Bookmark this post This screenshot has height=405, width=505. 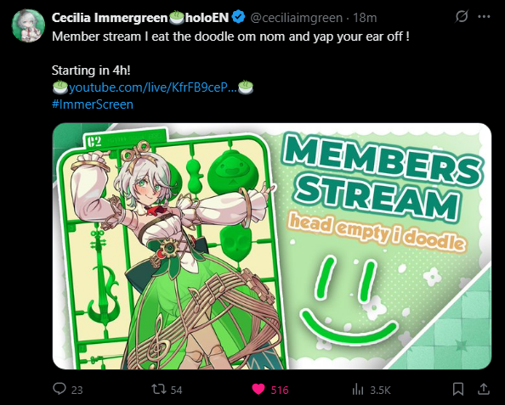point(458,389)
